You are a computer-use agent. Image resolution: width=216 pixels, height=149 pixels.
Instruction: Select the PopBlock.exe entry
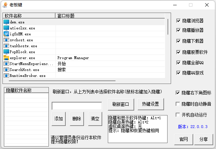click(x=22, y=52)
